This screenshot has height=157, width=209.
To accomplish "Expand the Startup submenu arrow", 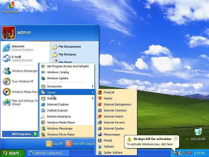I will coord(93,98).
